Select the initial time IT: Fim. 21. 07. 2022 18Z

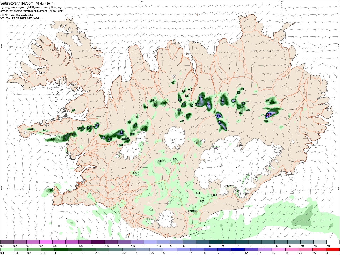pos(16,15)
